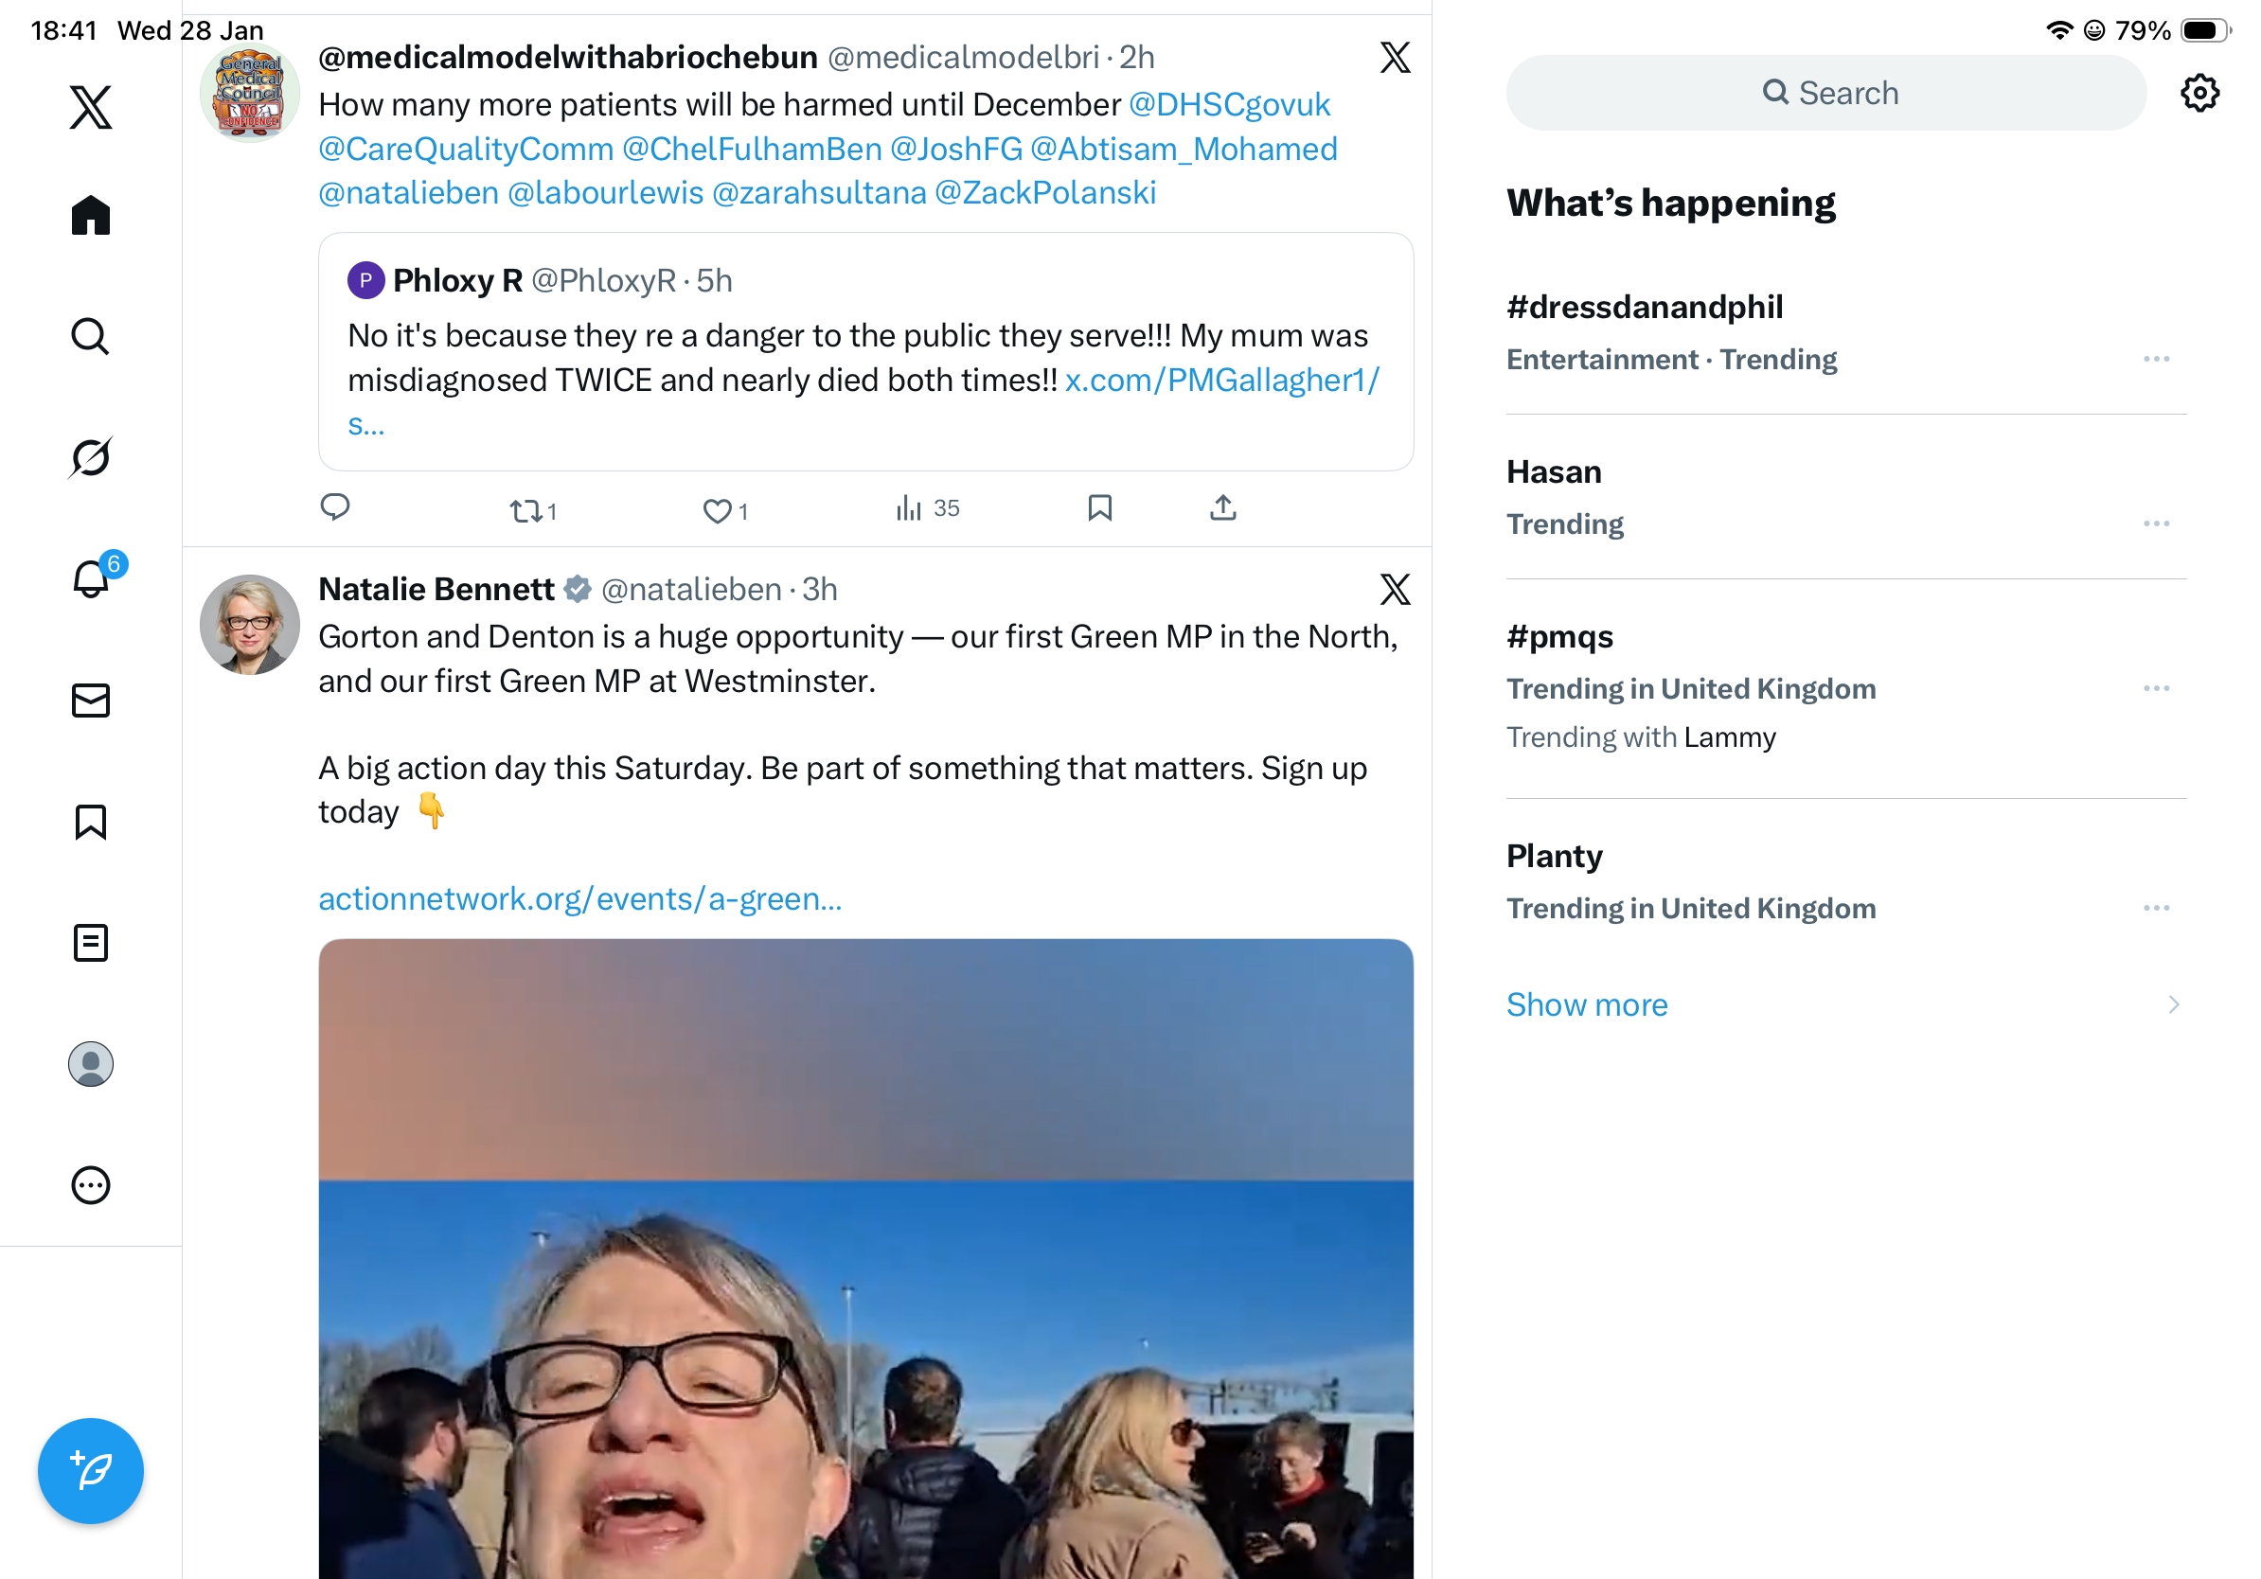This screenshot has width=2261, height=1579.
Task: Open trends settings gear icon
Action: tap(2198, 94)
